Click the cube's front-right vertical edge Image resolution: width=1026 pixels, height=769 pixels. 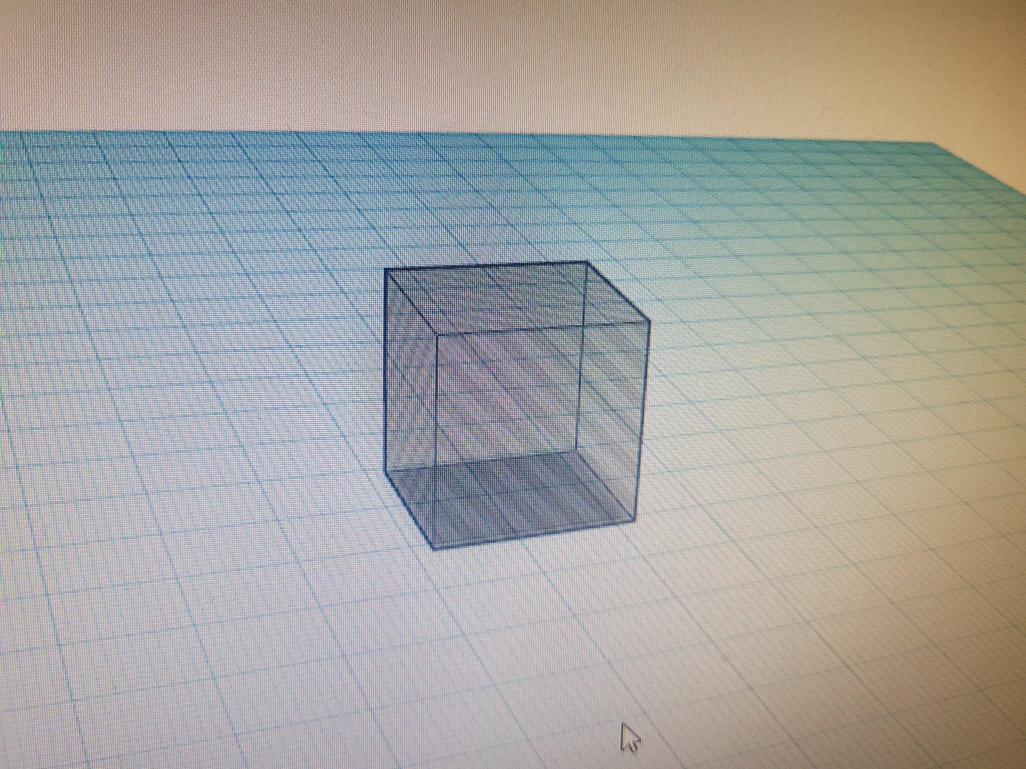(643, 421)
